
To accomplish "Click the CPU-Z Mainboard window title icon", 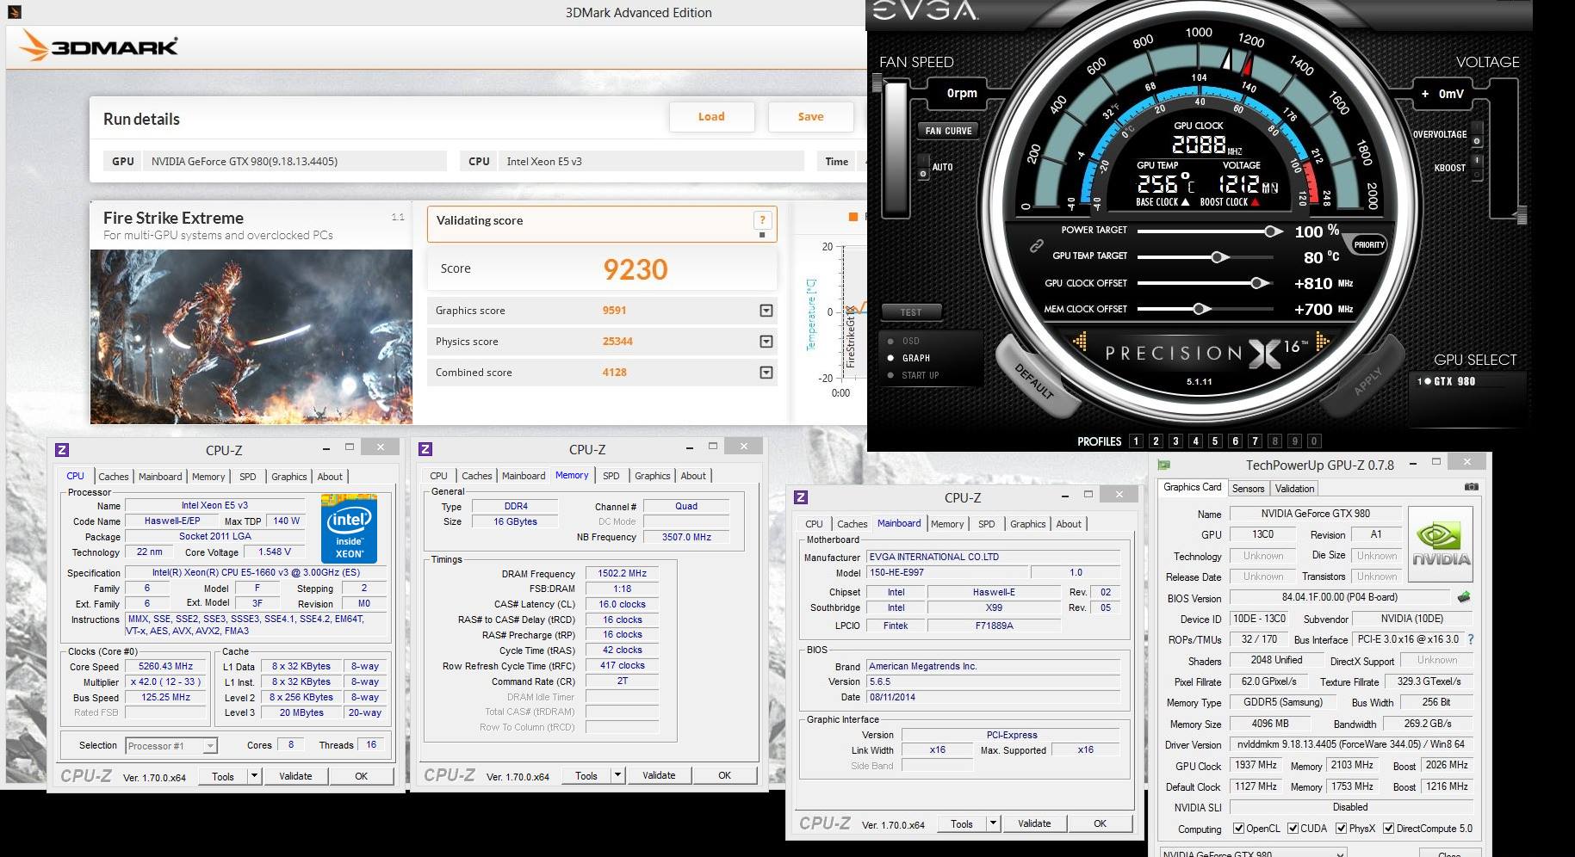I will pyautogui.click(x=801, y=497).
